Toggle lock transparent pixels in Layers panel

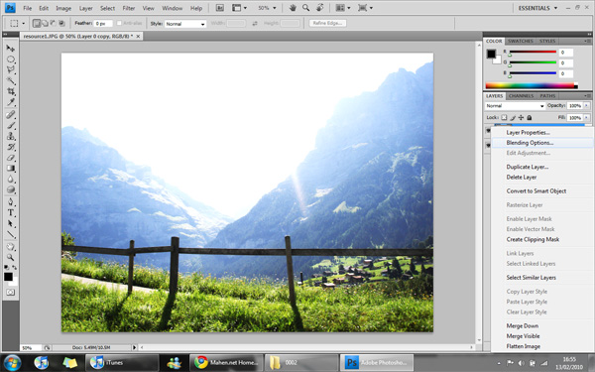(x=504, y=118)
